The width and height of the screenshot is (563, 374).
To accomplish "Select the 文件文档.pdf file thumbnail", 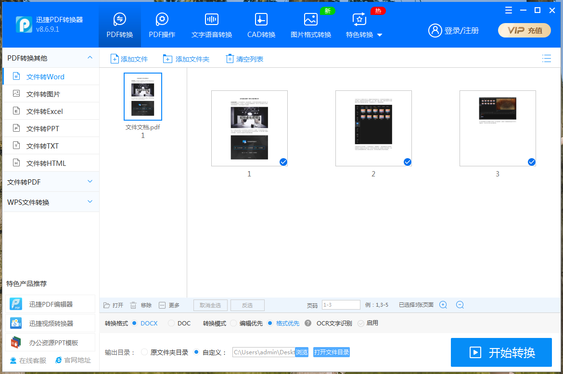I will (143, 97).
